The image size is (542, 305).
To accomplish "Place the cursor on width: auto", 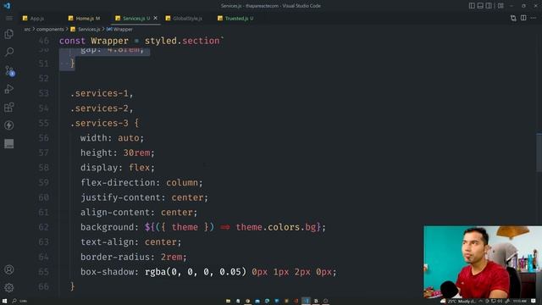I will click(112, 138).
